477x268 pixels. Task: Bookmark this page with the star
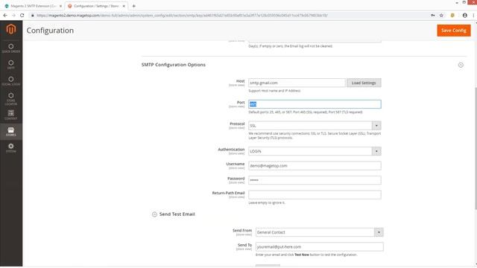pos(441,15)
